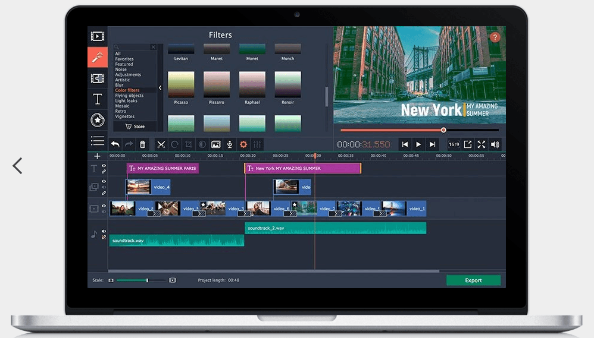Toggle visibility of the title track
Image resolution: width=594 pixels, height=338 pixels.
[104, 166]
